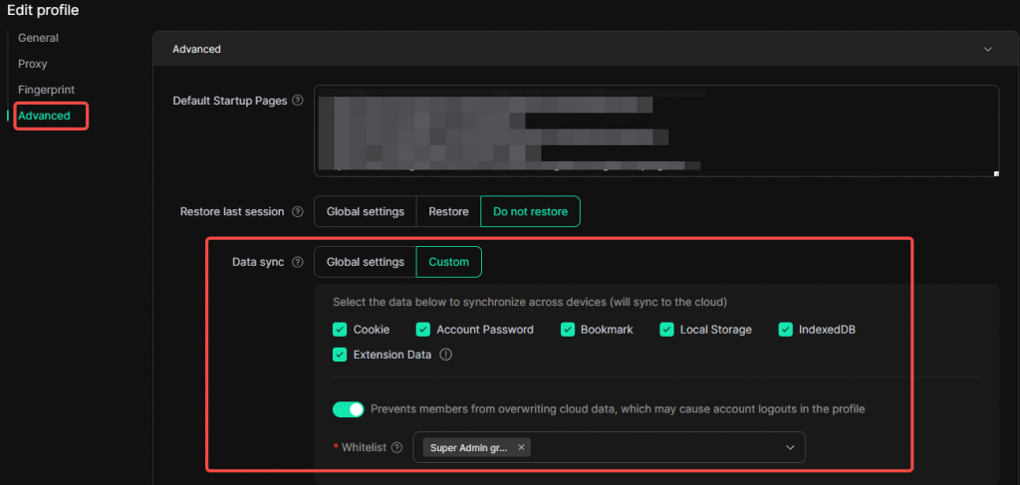Click the Default Startup Pages text area
This screenshot has width=1020, height=485.
pyautogui.click(x=655, y=130)
